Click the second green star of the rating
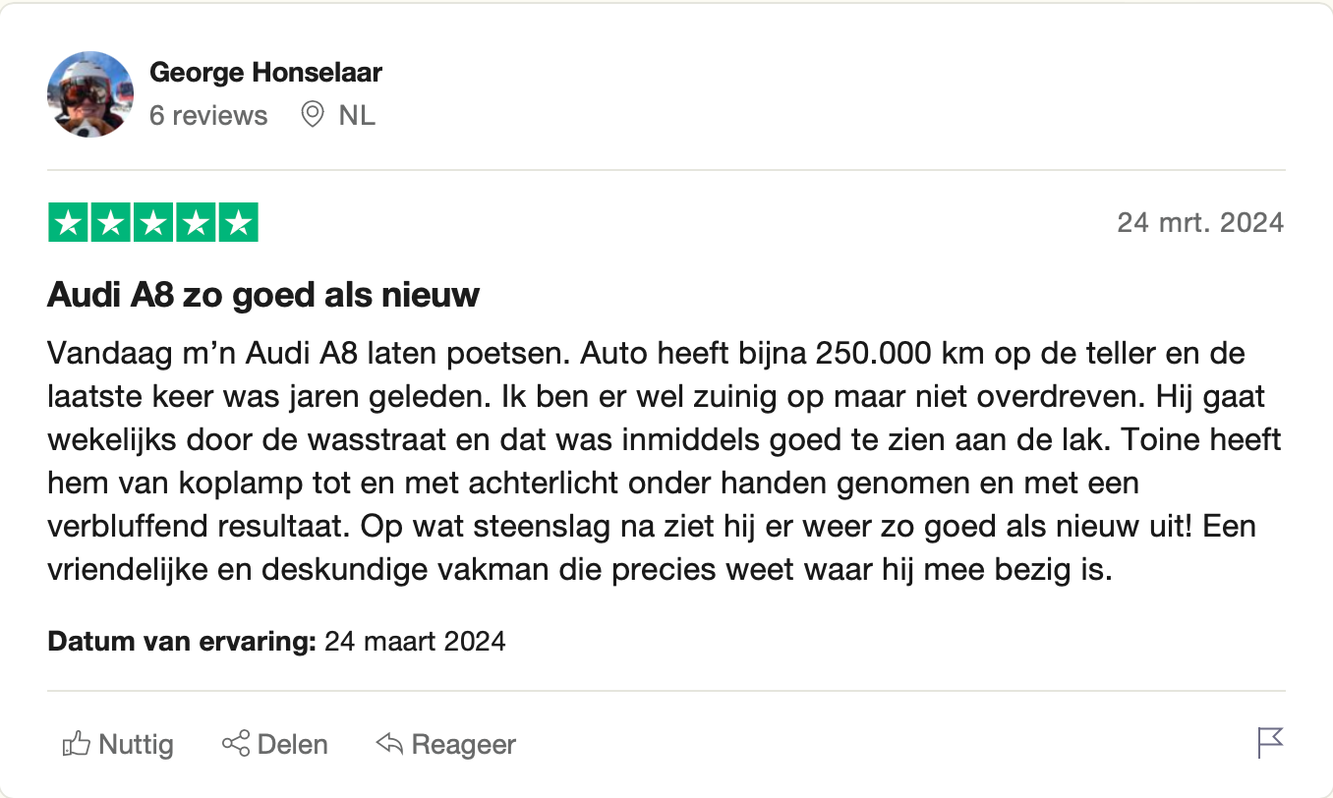The height and width of the screenshot is (798, 1333). coord(110,222)
